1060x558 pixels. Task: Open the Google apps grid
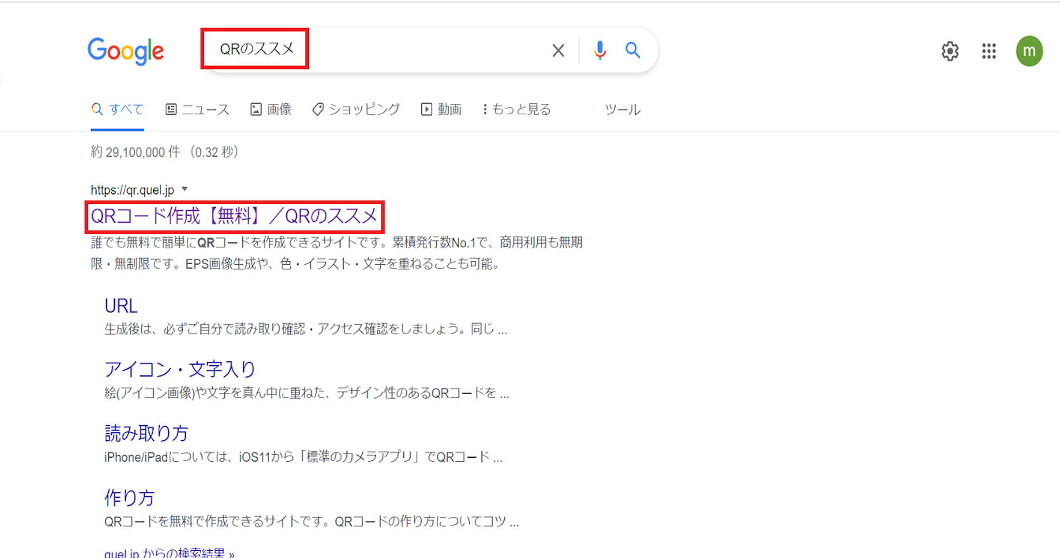tap(989, 51)
